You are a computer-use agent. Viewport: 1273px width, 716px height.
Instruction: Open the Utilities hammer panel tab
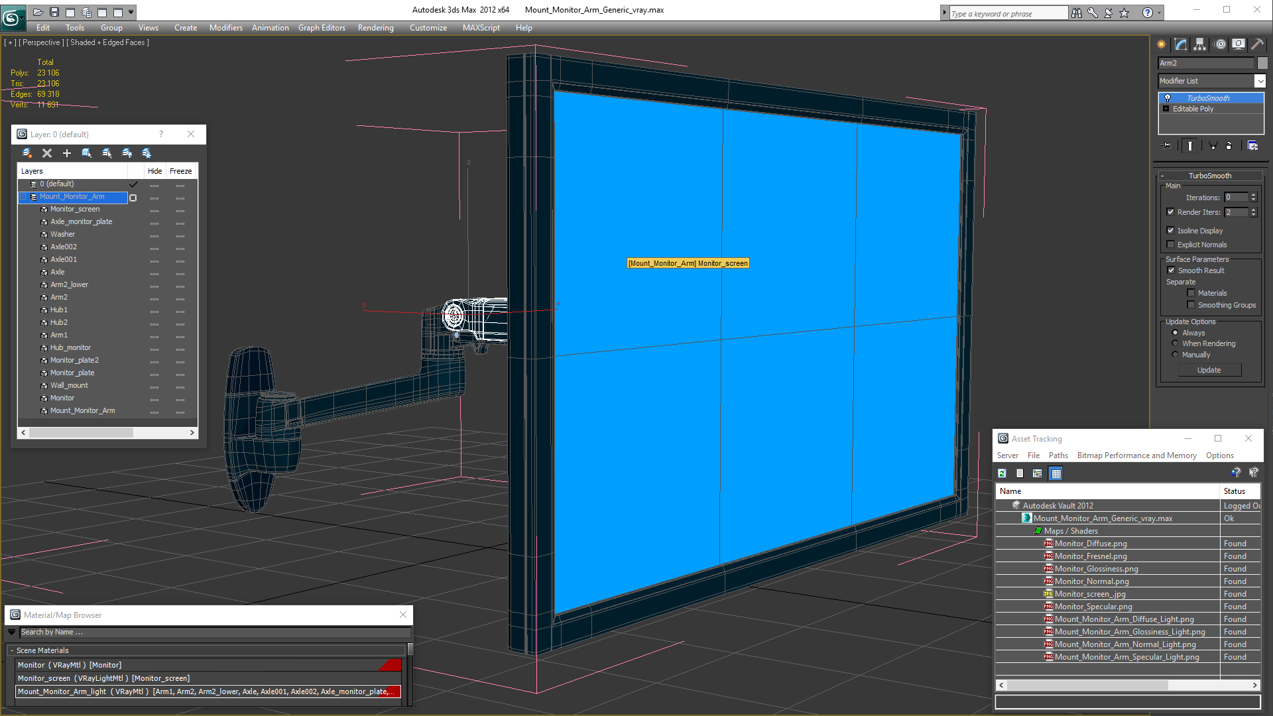coord(1257,44)
